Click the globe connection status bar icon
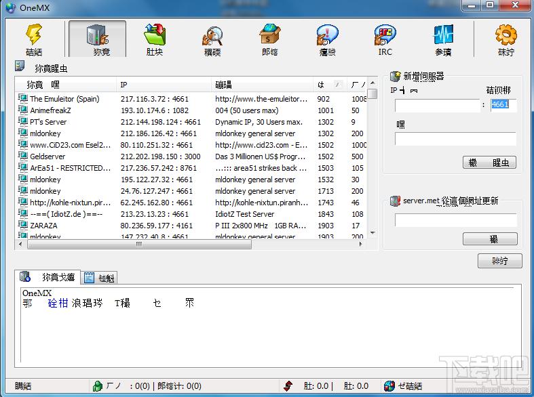Image resolution: width=534 pixels, height=397 pixels. click(389, 385)
